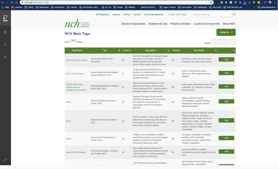Sort the table by Page Name column
This screenshot has width=278, height=169.
77,50
